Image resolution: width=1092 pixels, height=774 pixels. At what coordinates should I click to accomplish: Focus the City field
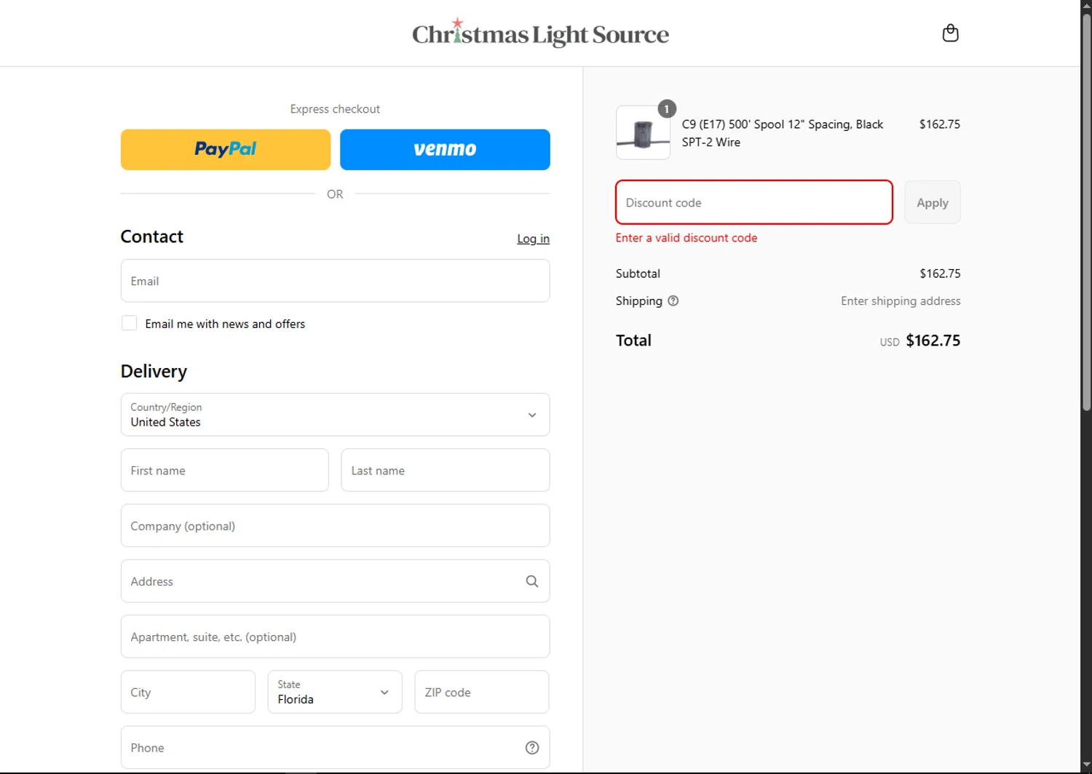(188, 692)
